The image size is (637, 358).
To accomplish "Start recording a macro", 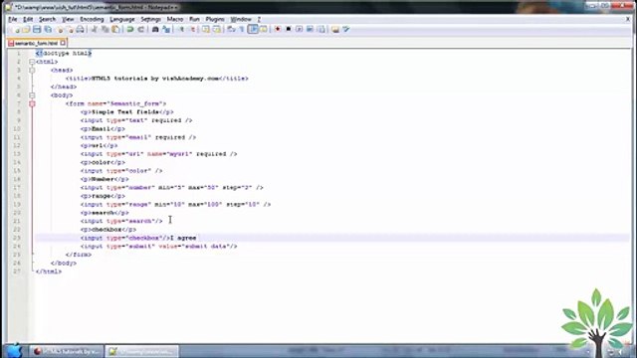I will [x=278, y=29].
